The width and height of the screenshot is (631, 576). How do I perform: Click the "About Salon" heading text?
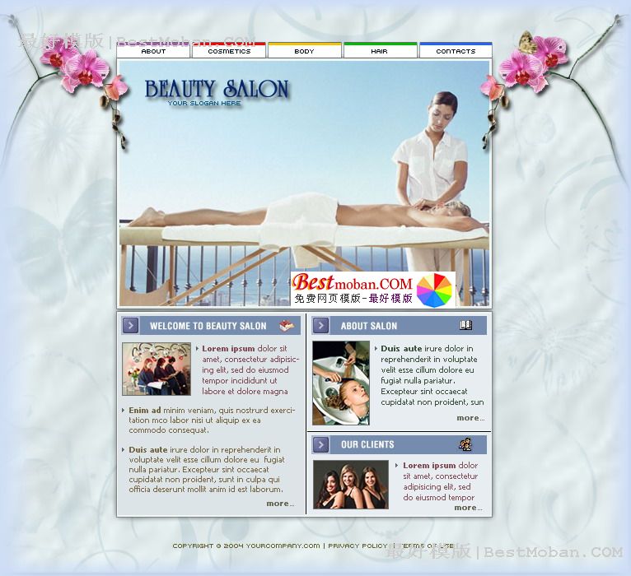click(x=369, y=326)
